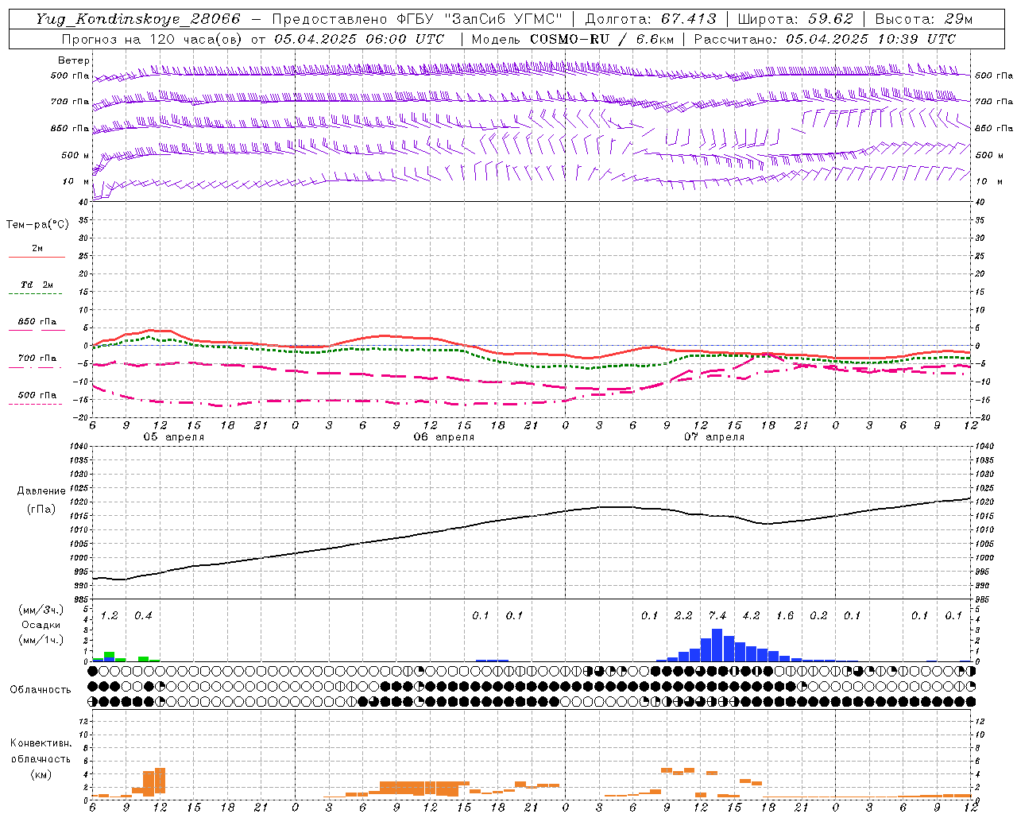The image size is (1017, 814).
Task: Click the Осадки section label
Action: [x=41, y=625]
